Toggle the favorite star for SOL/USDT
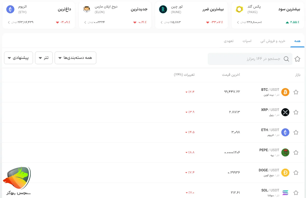The width and height of the screenshot is (306, 198). (x=296, y=193)
